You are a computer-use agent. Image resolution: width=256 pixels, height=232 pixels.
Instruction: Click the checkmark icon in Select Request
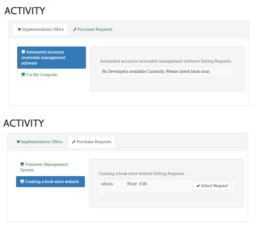pos(198,186)
